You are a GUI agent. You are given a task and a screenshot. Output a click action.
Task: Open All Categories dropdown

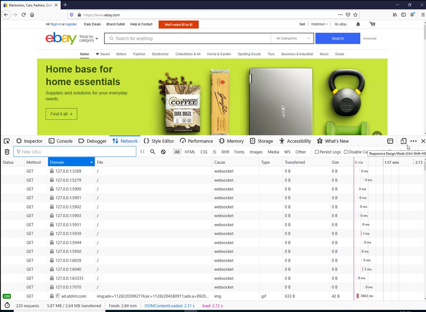tap(293, 38)
